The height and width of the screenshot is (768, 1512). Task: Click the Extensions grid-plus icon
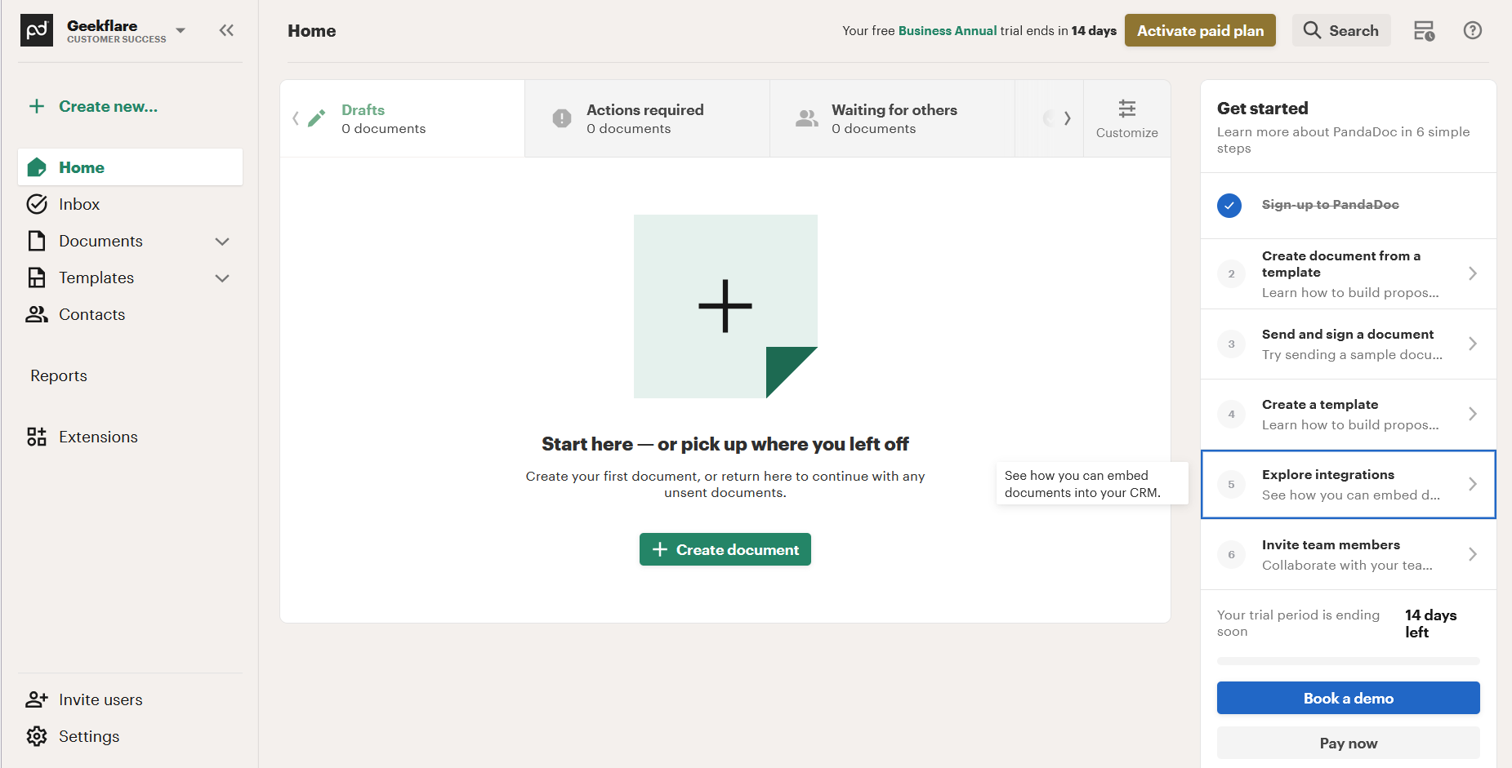pos(37,437)
